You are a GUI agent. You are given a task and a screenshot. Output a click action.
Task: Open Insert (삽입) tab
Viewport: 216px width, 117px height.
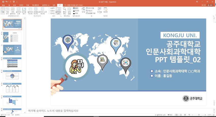click(x=14, y=5)
